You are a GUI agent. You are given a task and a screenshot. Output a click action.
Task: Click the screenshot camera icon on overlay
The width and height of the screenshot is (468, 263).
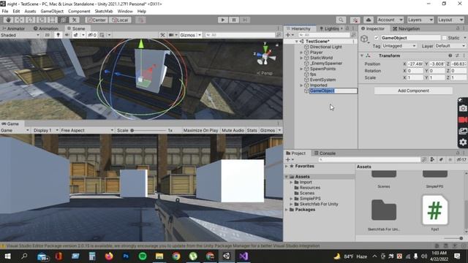[x=463, y=108]
